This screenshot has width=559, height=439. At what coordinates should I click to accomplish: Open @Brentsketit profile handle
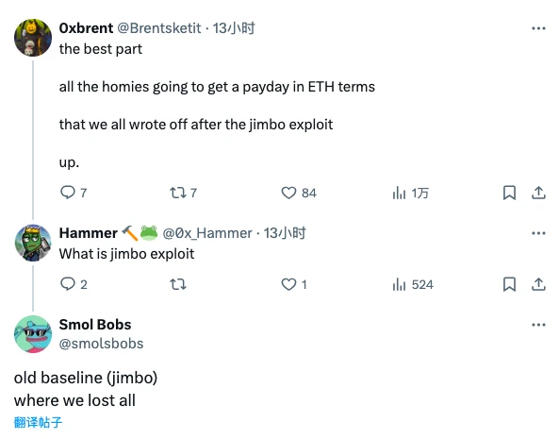159,28
